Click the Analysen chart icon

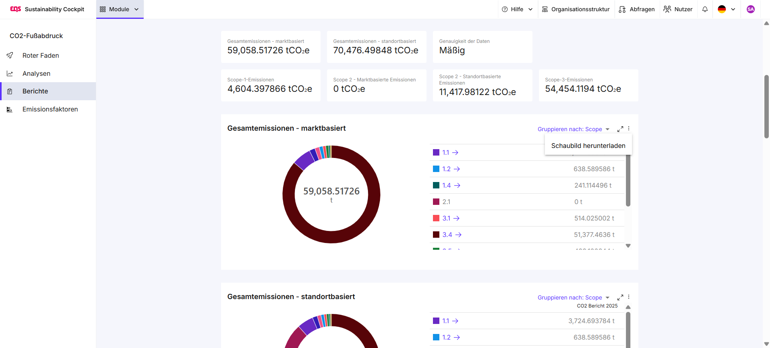click(x=10, y=73)
